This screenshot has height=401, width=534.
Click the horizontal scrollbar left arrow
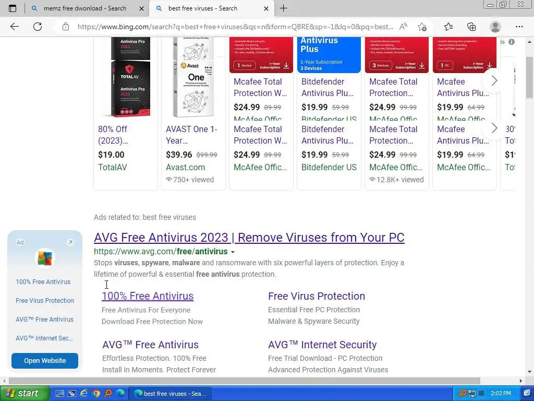pos(4,381)
